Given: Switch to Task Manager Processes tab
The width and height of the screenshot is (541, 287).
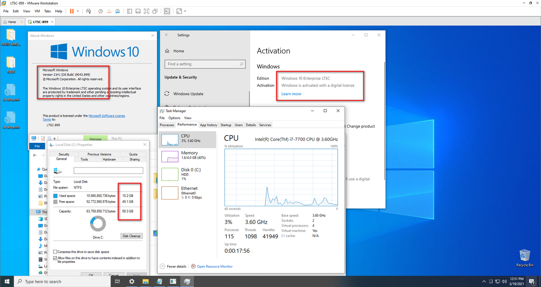Looking at the screenshot, I should (167, 125).
